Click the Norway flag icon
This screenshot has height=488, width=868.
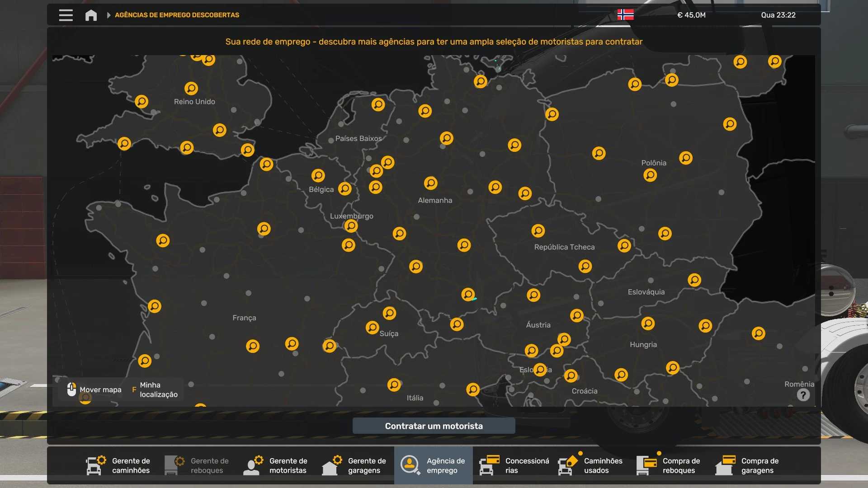pyautogui.click(x=625, y=15)
